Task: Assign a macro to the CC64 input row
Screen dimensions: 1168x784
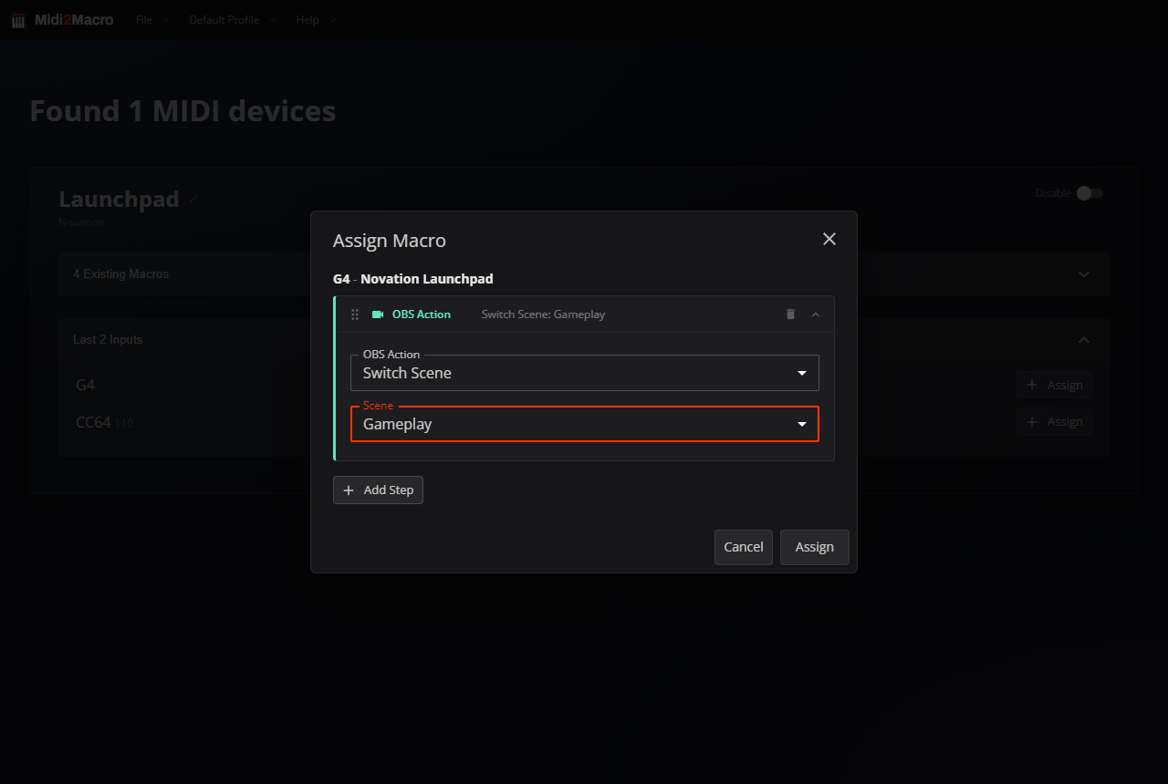Action: 1054,422
